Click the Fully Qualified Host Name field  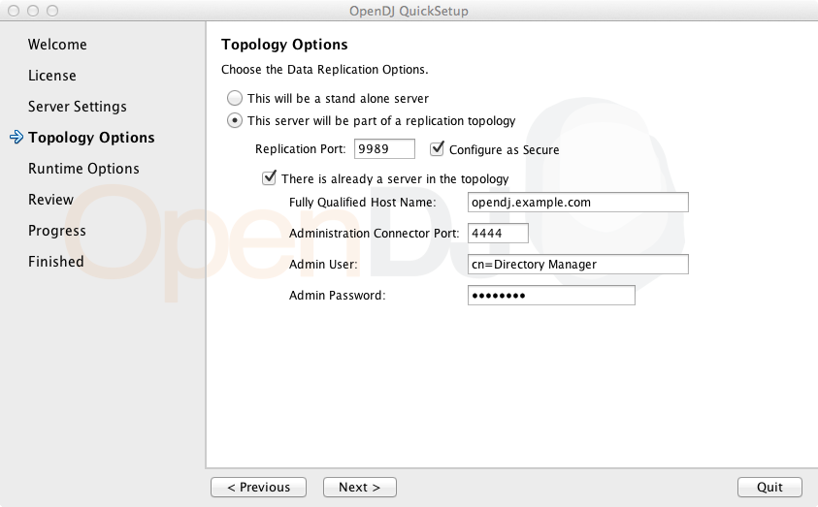click(578, 203)
